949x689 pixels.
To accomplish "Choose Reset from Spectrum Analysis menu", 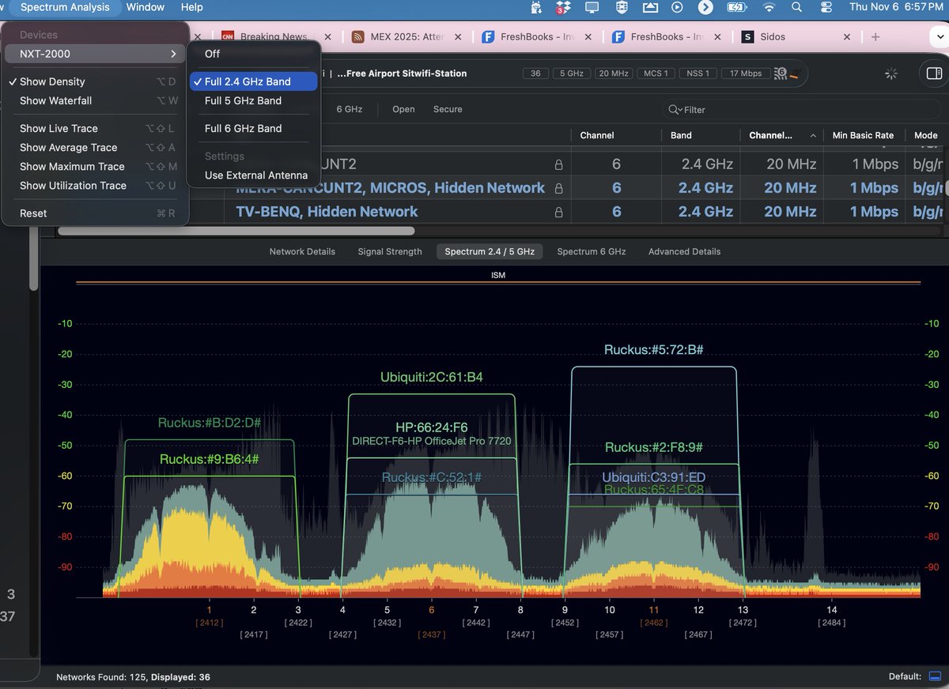I will (x=95, y=213).
